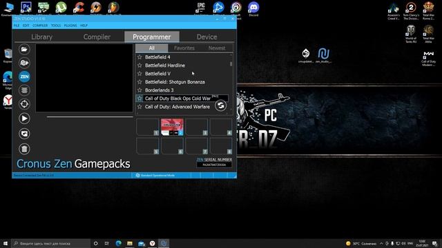The height and width of the screenshot is (248, 442).
Task: Open Photoshop desktop shortcut
Action: pos(26,8)
